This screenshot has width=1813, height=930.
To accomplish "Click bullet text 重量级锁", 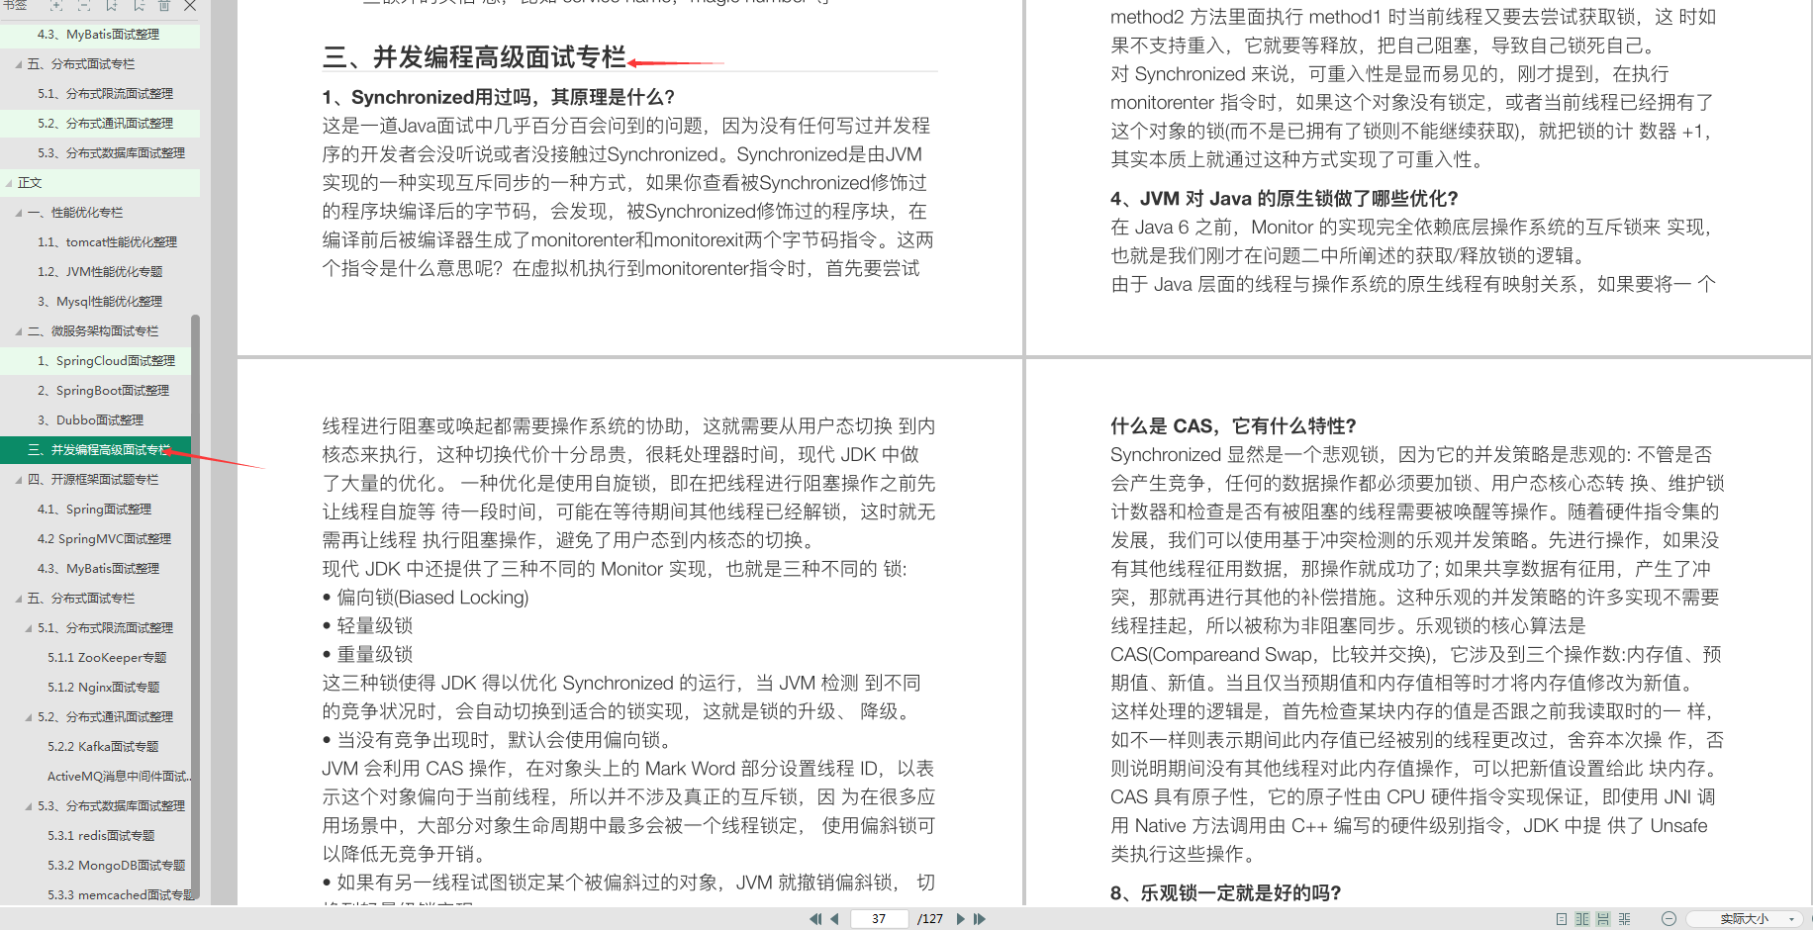I will point(375,655).
